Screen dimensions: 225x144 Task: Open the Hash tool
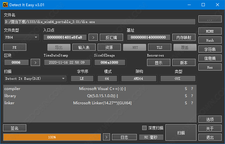(x=210, y=40)
